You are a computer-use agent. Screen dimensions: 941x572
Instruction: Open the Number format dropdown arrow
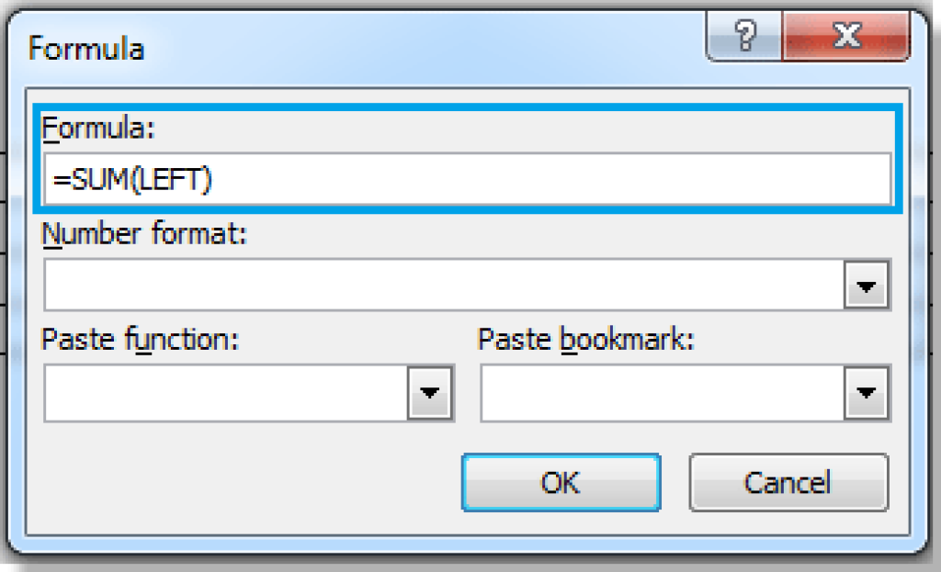click(867, 287)
